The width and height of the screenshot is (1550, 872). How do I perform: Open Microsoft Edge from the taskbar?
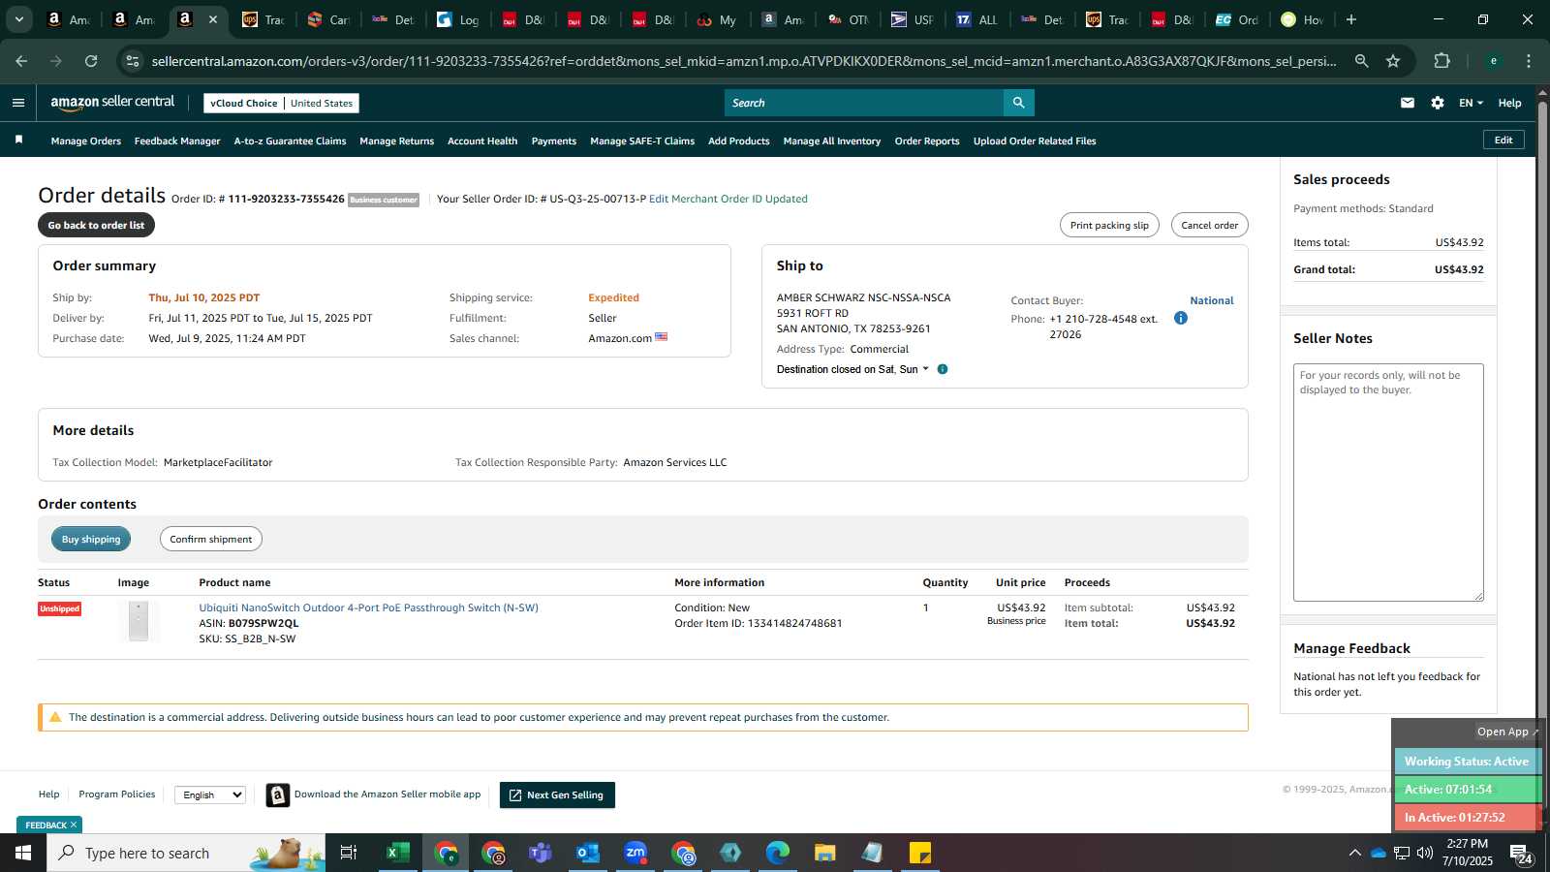(x=778, y=853)
